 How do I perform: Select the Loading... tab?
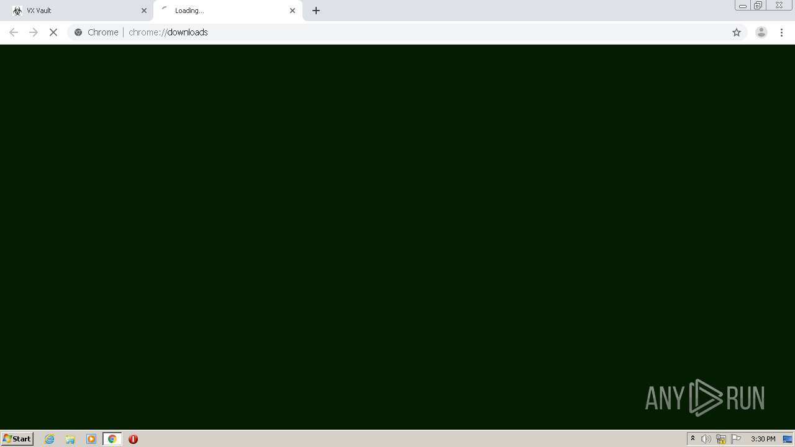pos(227,11)
